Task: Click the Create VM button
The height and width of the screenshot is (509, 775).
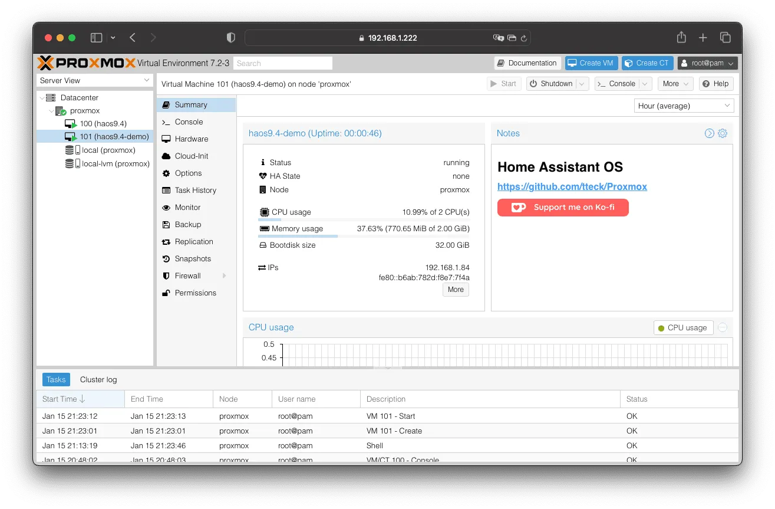Action: point(591,63)
